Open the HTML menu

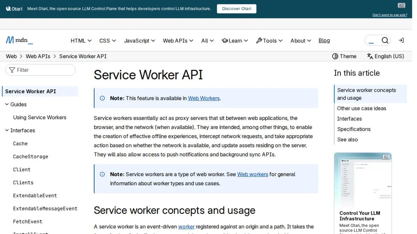[81, 41]
